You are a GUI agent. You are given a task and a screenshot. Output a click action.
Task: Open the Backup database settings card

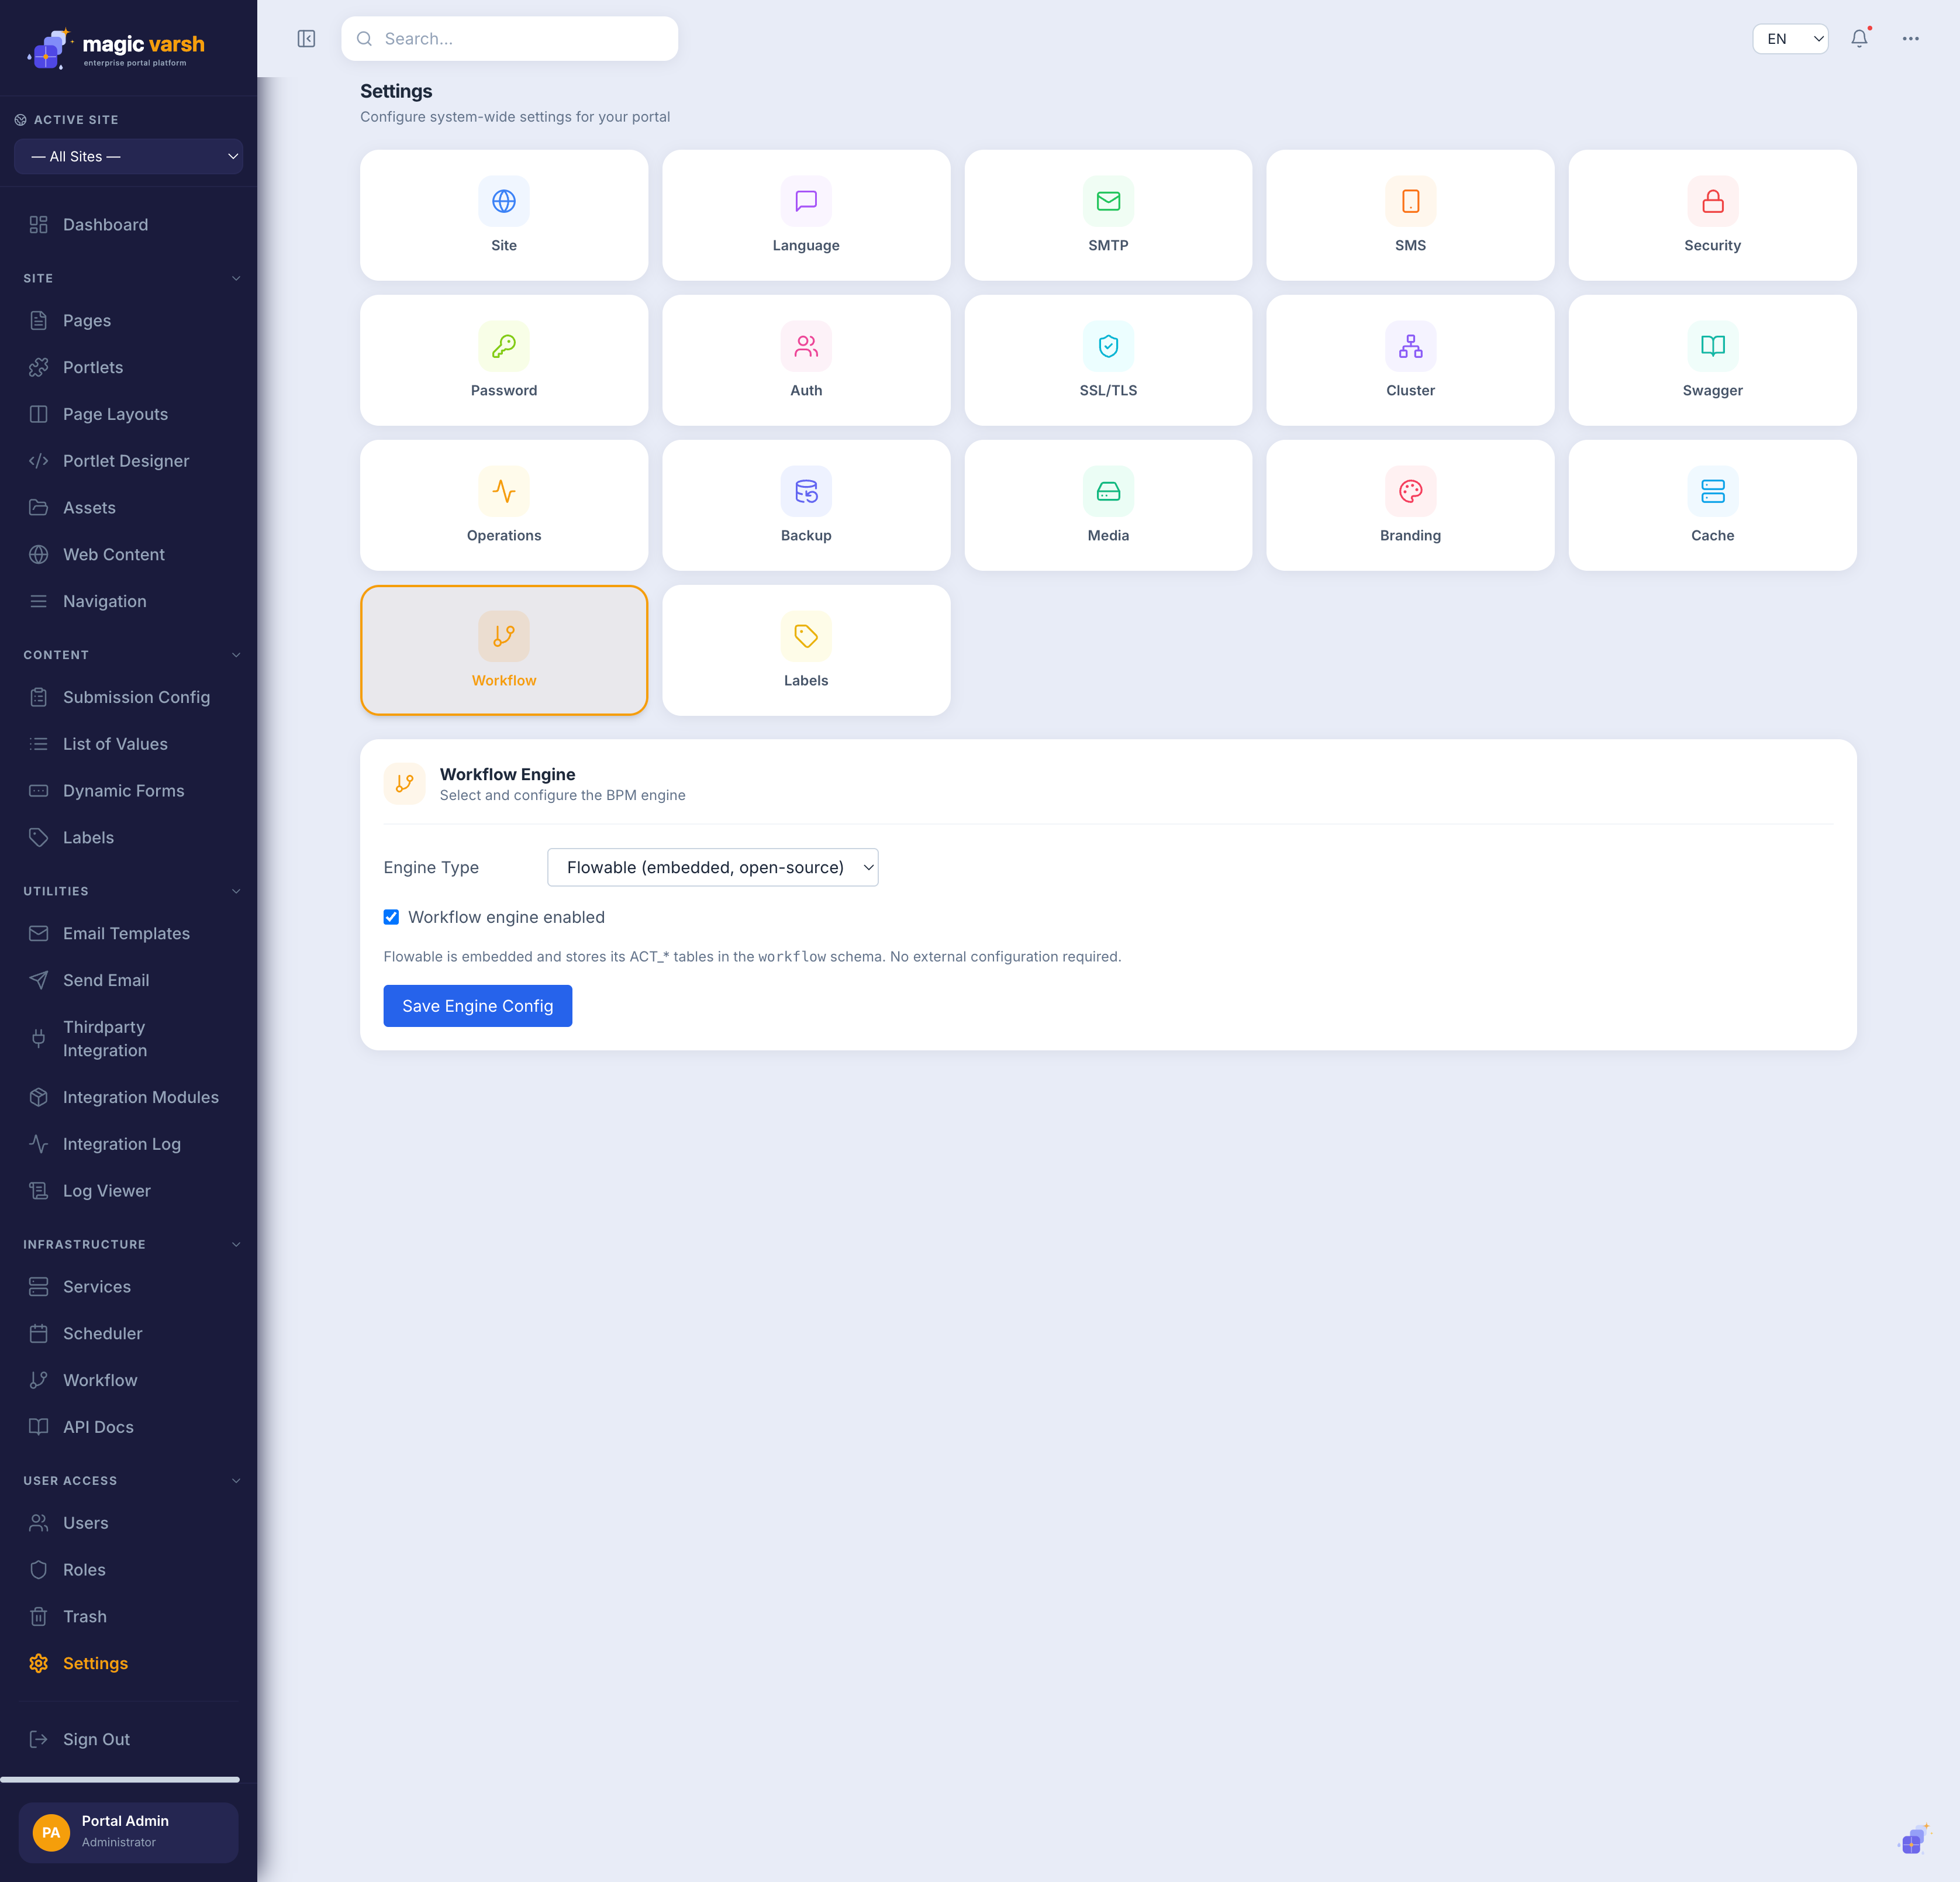(806, 505)
